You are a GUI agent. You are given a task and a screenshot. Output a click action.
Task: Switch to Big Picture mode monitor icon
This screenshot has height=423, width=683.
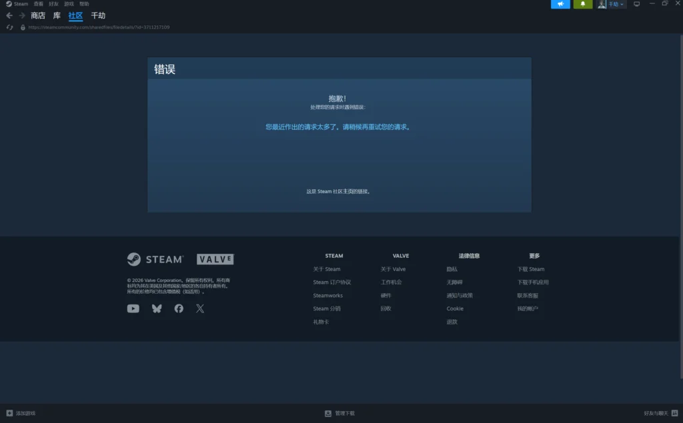point(636,4)
